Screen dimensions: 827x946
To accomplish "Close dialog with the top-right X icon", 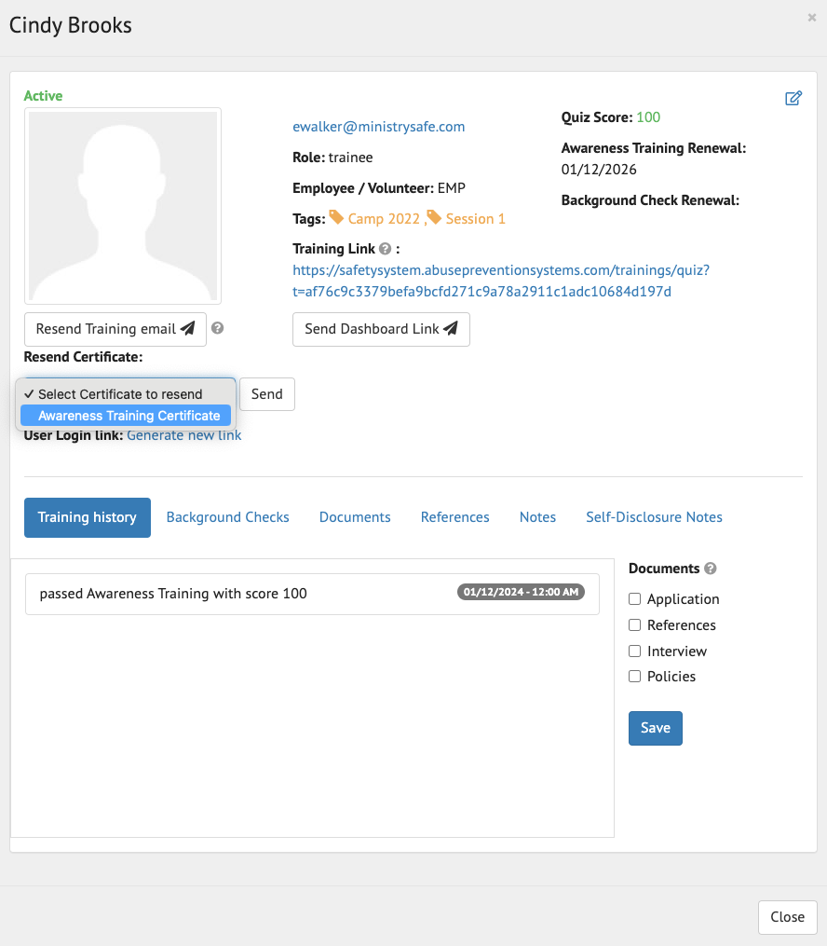I will [x=812, y=17].
